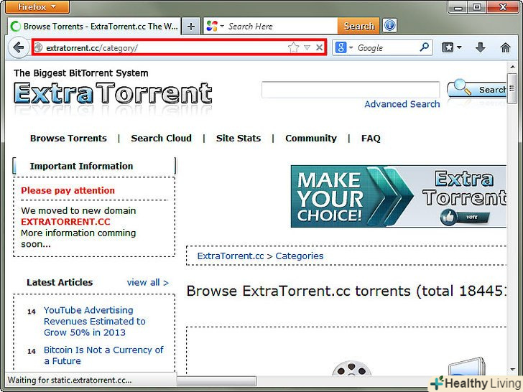The width and height of the screenshot is (523, 392).
Task: Expand the URL bar history dropdown arrow
Action: point(307,47)
